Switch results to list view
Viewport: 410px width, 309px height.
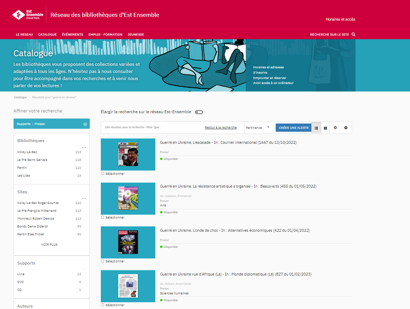pos(316,128)
